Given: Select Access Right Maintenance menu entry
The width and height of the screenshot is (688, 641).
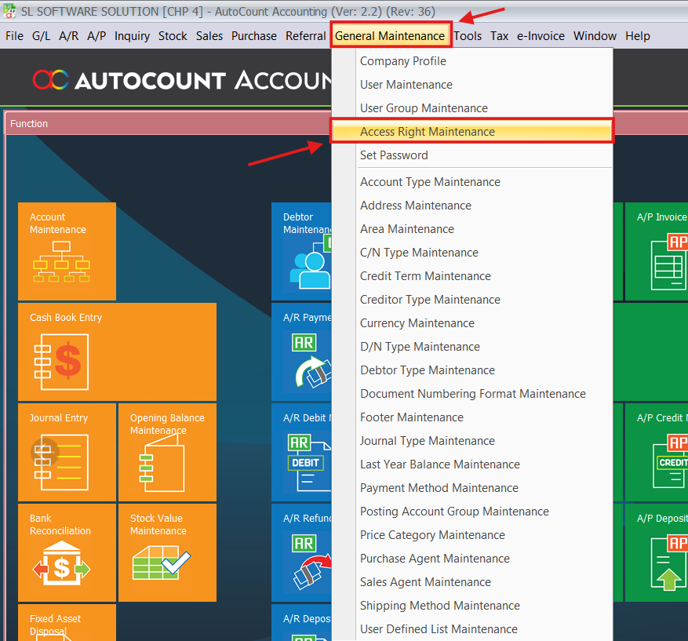Looking at the screenshot, I should tap(428, 132).
